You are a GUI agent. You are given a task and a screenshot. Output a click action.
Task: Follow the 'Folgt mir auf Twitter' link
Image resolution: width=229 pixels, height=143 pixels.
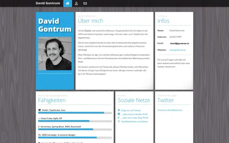[x=131, y=111]
